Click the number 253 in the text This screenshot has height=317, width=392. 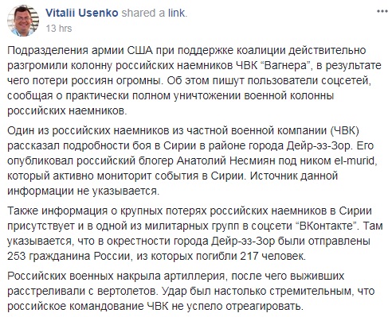(16, 256)
